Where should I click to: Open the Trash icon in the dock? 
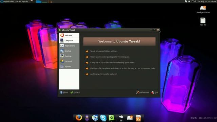138,118
